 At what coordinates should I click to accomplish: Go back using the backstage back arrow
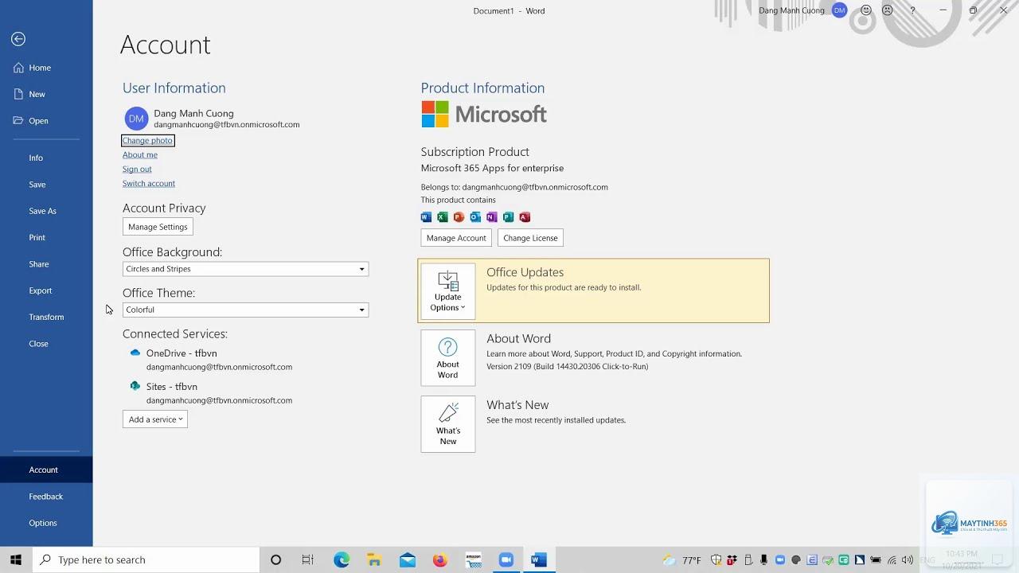pyautogui.click(x=18, y=39)
